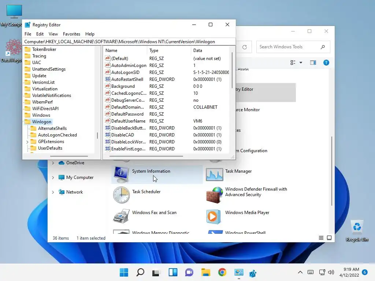
Task: Expand the GPExtensions subkey
Action: [x=27, y=142]
